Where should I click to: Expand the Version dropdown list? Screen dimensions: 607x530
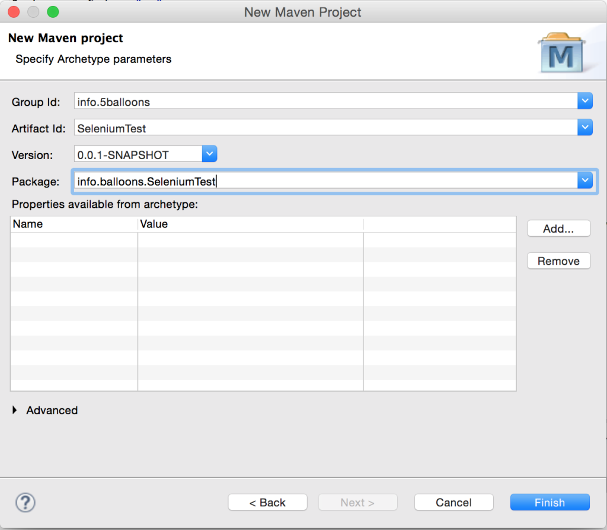point(210,155)
